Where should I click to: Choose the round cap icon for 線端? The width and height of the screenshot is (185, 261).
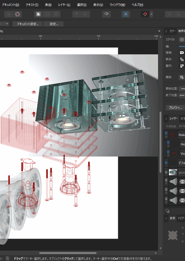pyautogui.click(x=182, y=53)
